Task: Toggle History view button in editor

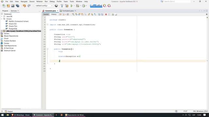Action: (x=54, y=14)
